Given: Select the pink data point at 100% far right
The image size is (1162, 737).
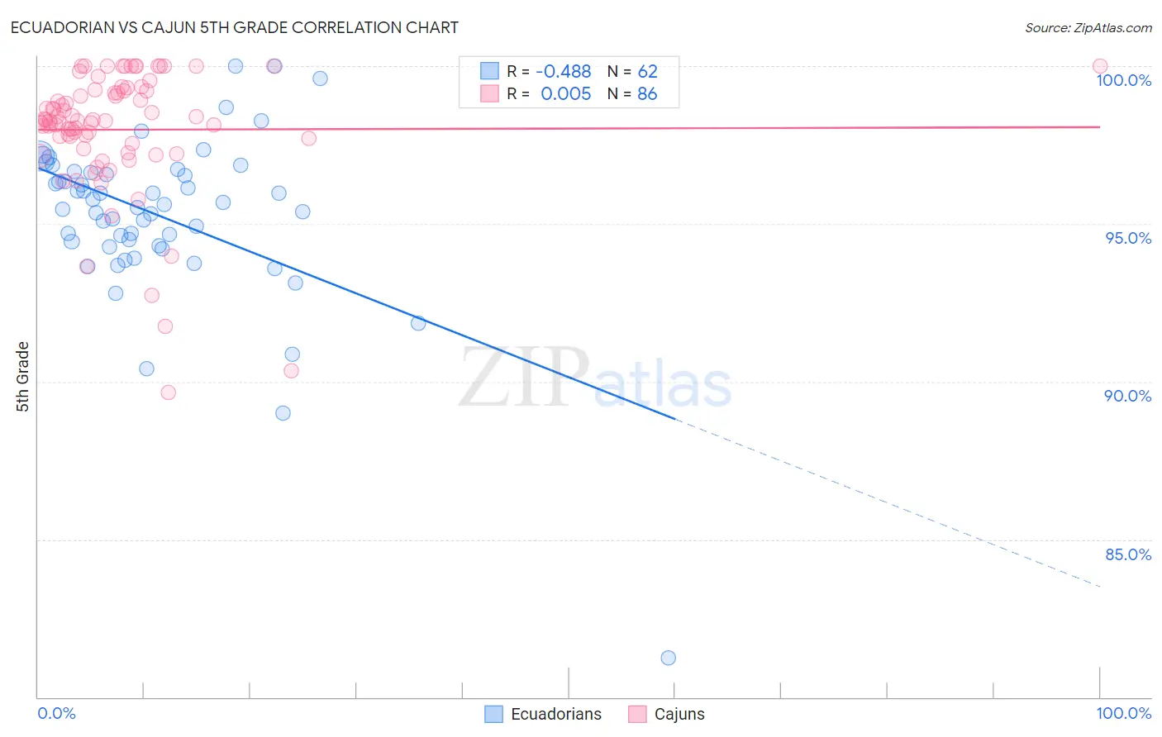Looking at the screenshot, I should tap(1100, 66).
